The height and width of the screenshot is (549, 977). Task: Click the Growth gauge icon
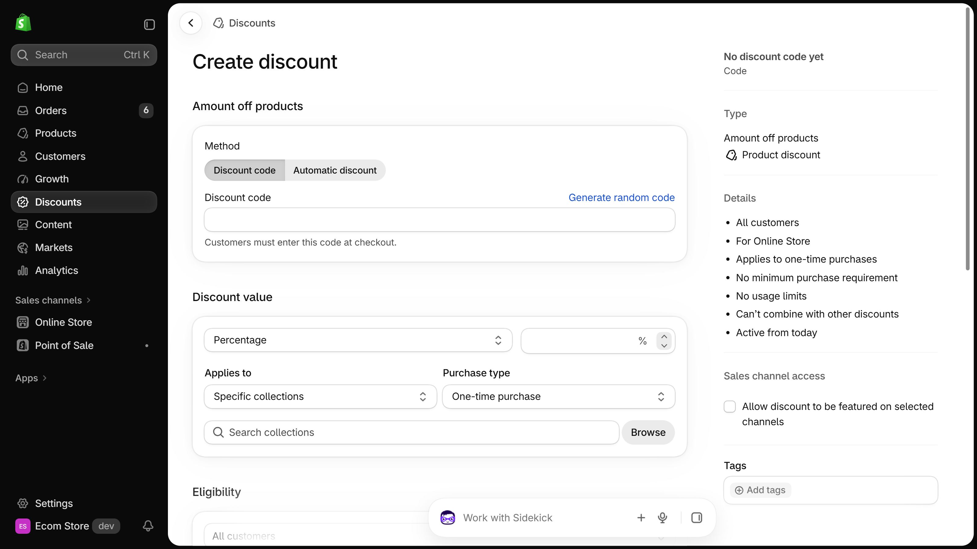(23, 179)
